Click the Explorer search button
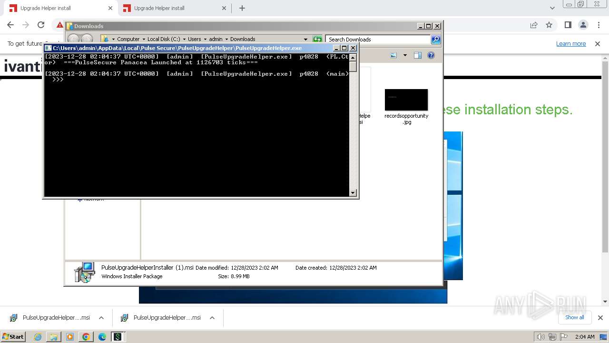Image resolution: width=609 pixels, height=343 pixels. [436, 39]
